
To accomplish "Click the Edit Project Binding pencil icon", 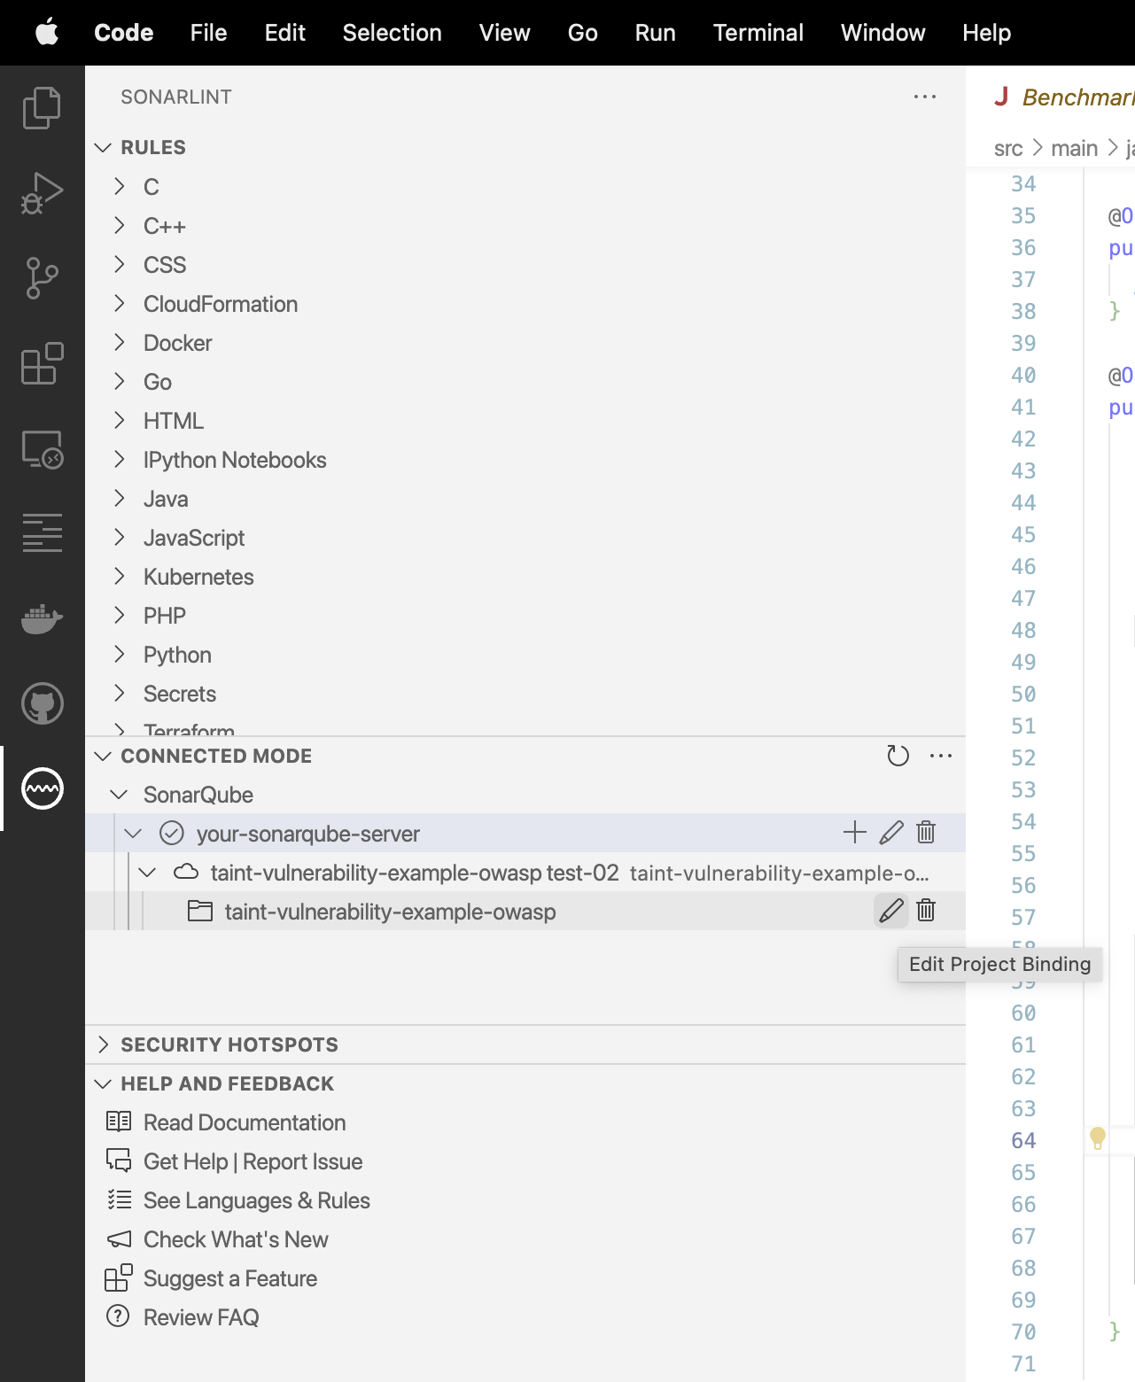I will [x=891, y=911].
